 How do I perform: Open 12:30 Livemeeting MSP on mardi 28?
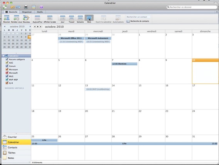click(71, 42)
